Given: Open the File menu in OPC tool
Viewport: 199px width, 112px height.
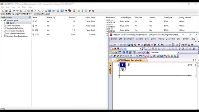Looking at the screenshot, I should tap(3, 7).
